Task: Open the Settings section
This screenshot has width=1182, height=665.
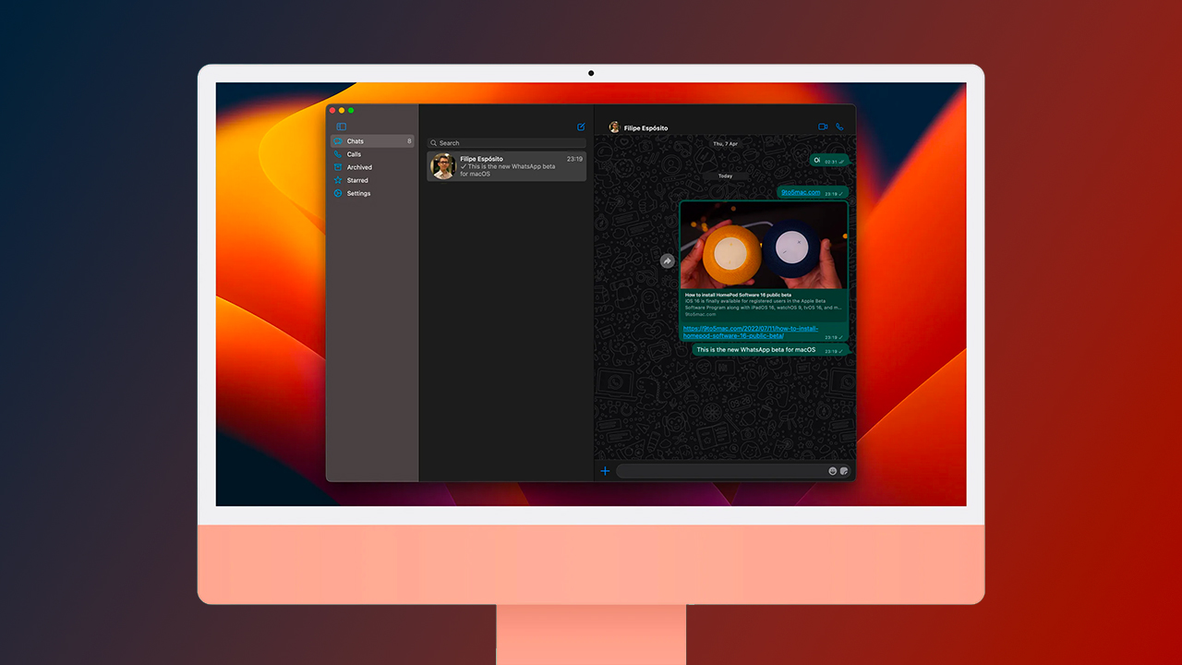Action: click(x=372, y=193)
